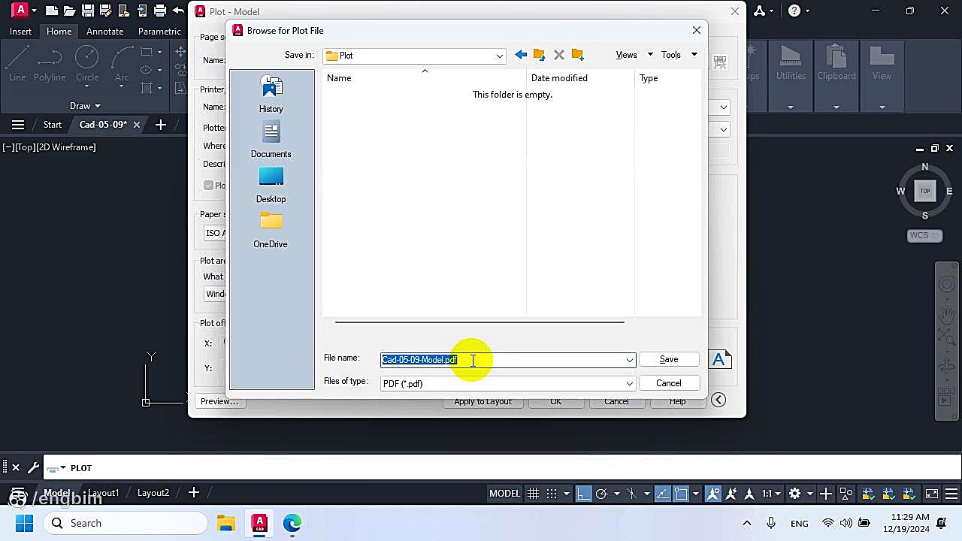Open OneDrive location in places sidebar
Viewport: 962px width, 541px height.
[x=271, y=230]
